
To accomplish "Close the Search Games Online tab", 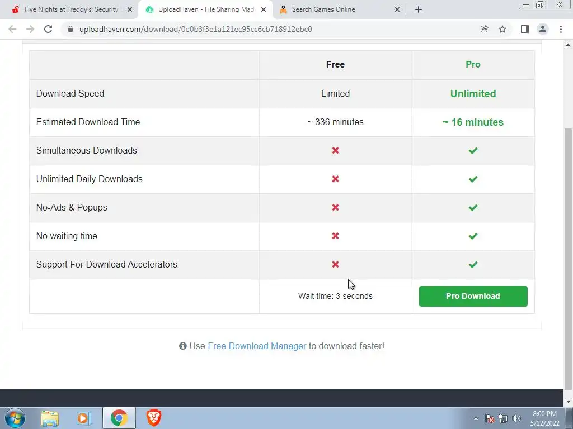I will (x=397, y=9).
